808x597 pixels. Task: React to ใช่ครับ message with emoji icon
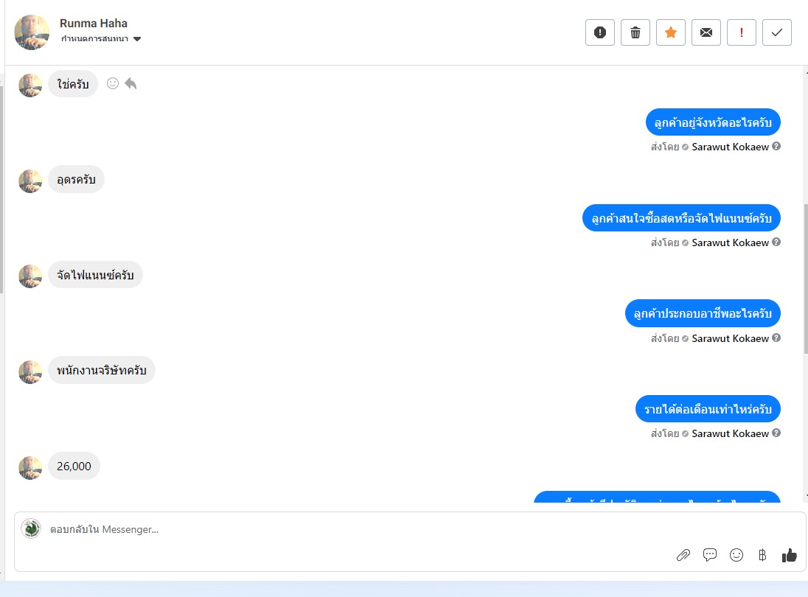click(x=112, y=83)
